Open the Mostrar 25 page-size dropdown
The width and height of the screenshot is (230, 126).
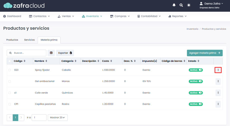point(57,117)
